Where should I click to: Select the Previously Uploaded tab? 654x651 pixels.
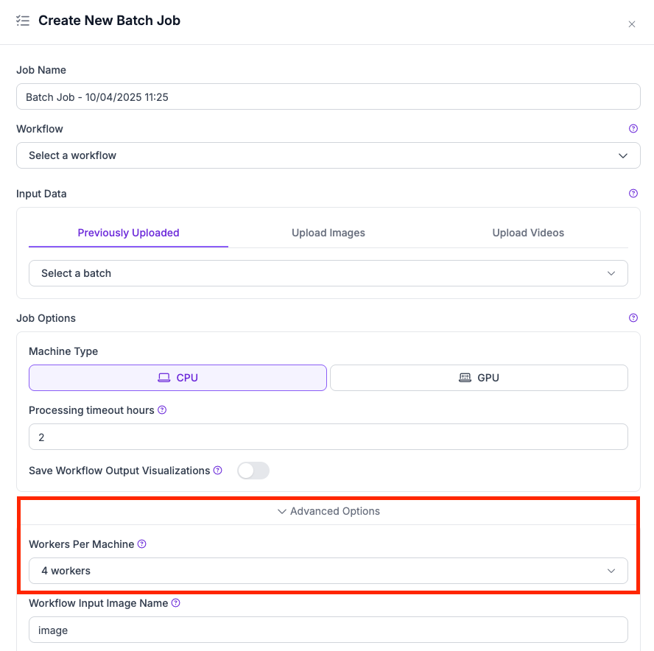[x=129, y=233]
